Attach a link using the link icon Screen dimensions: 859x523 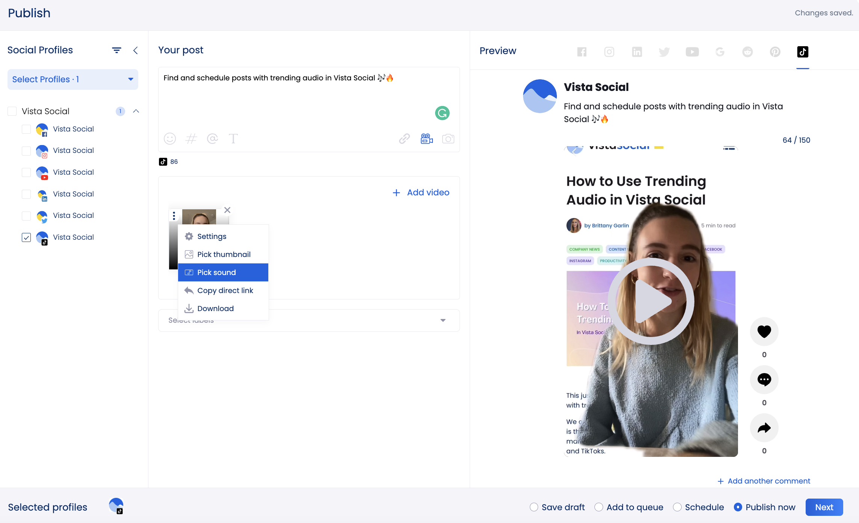pyautogui.click(x=404, y=139)
